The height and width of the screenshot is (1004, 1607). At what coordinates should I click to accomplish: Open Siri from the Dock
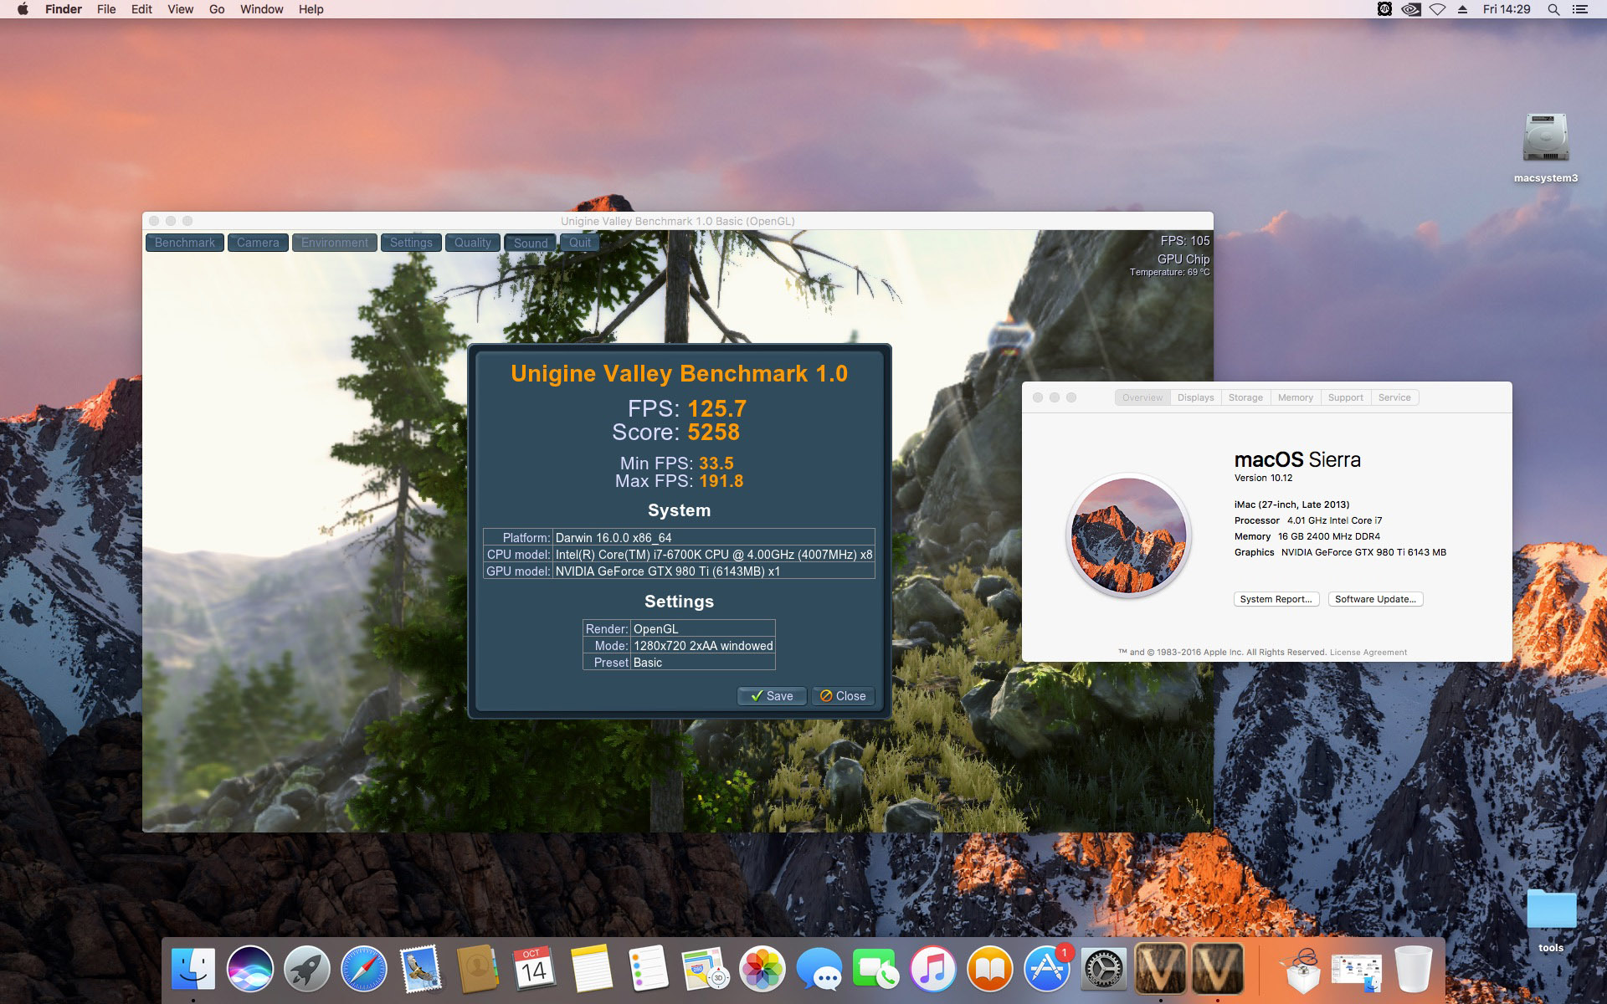(x=249, y=969)
